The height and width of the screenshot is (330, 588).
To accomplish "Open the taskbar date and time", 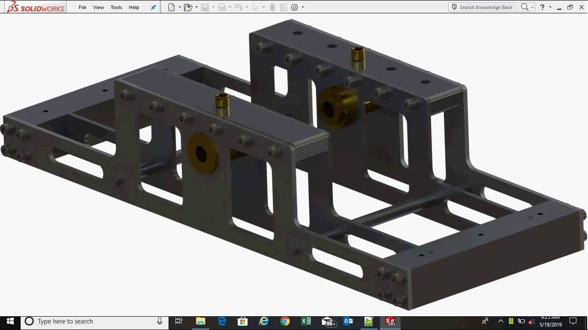I will coord(550,321).
